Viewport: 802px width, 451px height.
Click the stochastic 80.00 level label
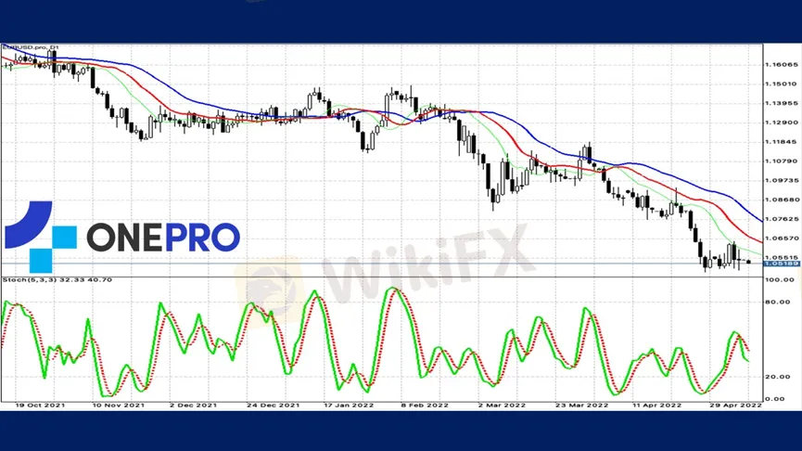(x=776, y=302)
